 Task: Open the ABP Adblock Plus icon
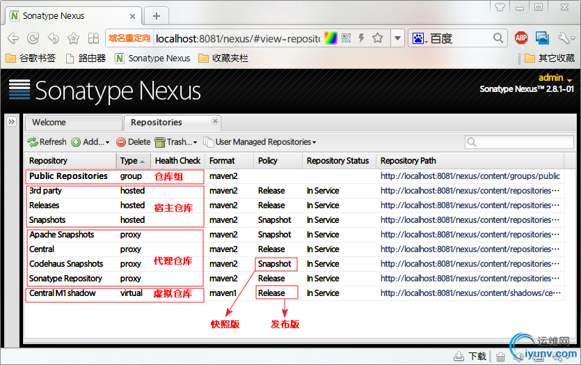click(x=521, y=38)
